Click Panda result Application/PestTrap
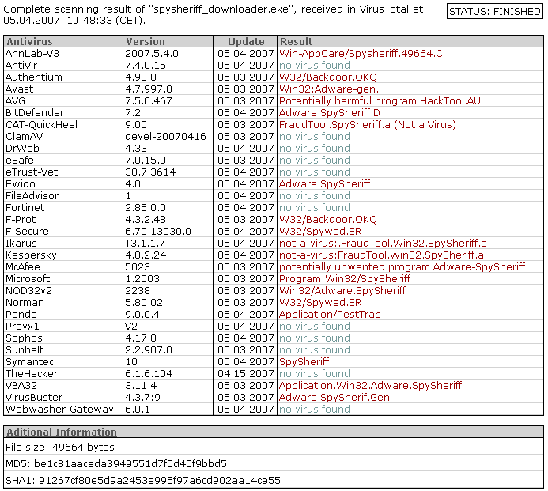The height and width of the screenshot is (491, 548). pyautogui.click(x=330, y=315)
